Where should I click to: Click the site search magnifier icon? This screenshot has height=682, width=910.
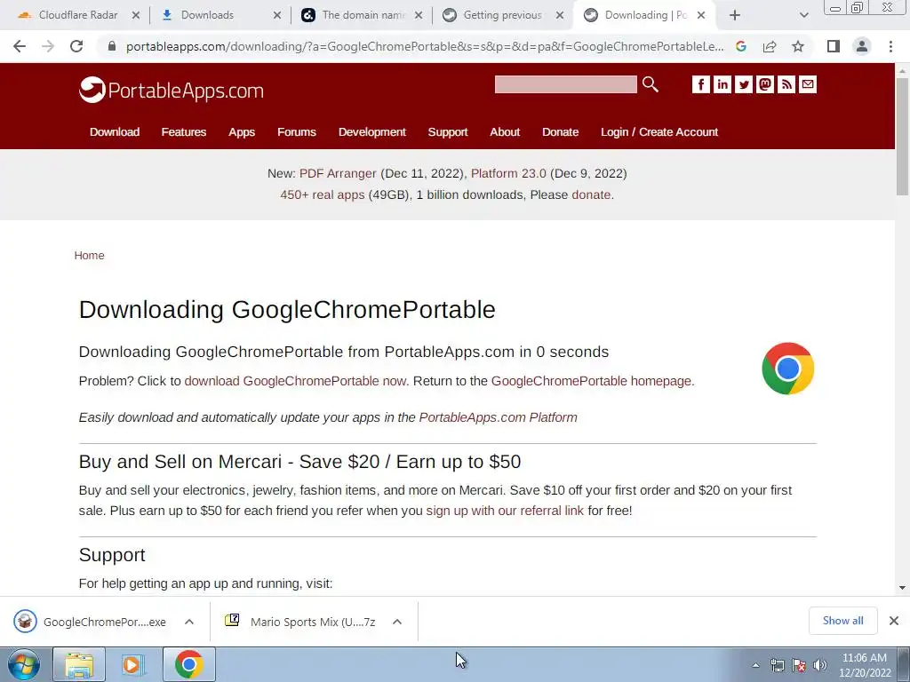pyautogui.click(x=650, y=84)
